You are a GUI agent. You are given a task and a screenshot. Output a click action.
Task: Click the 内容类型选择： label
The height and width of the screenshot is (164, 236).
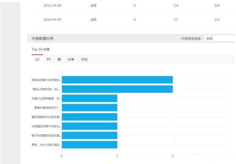point(192,39)
